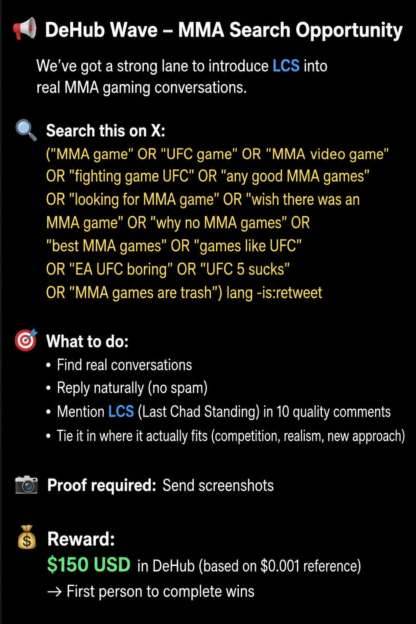Click the magnifying glass search icon

click(x=26, y=130)
